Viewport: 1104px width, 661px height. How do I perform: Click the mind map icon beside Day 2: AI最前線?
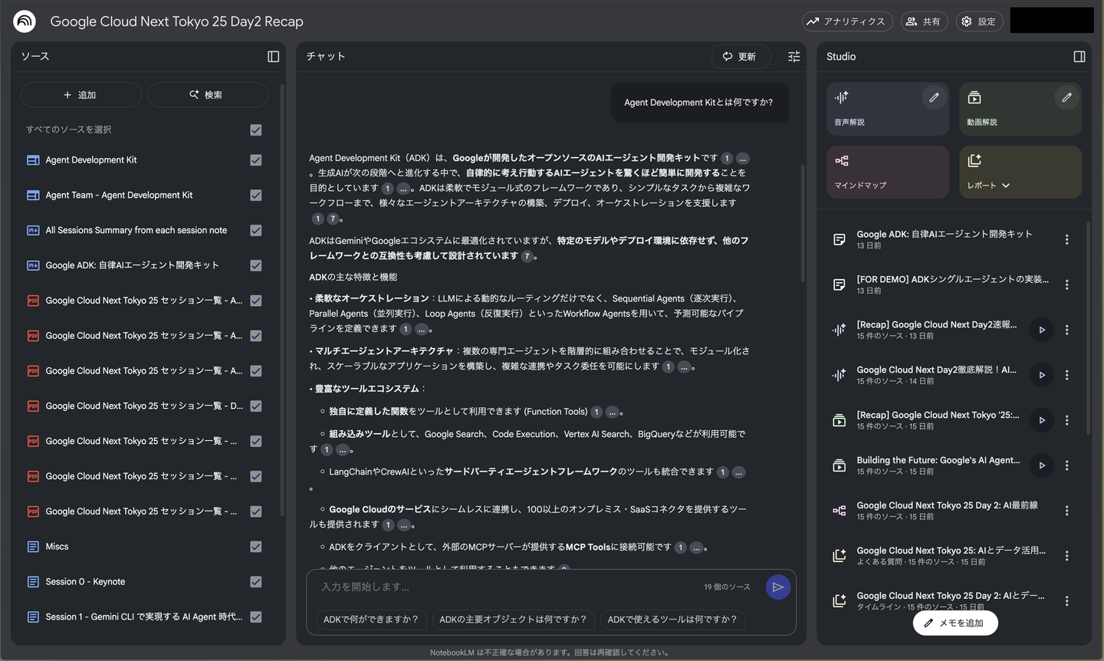839,511
